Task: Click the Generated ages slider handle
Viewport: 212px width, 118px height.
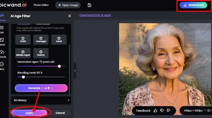Action: tap(59, 66)
